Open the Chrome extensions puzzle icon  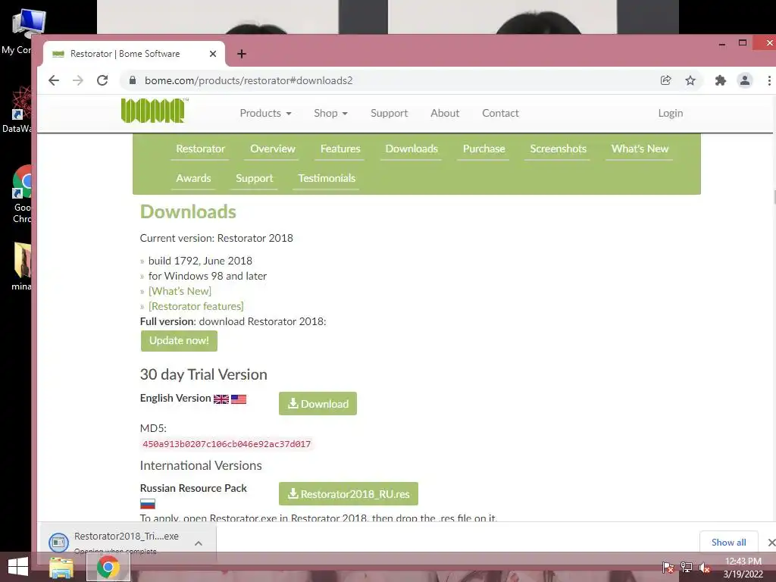[720, 80]
